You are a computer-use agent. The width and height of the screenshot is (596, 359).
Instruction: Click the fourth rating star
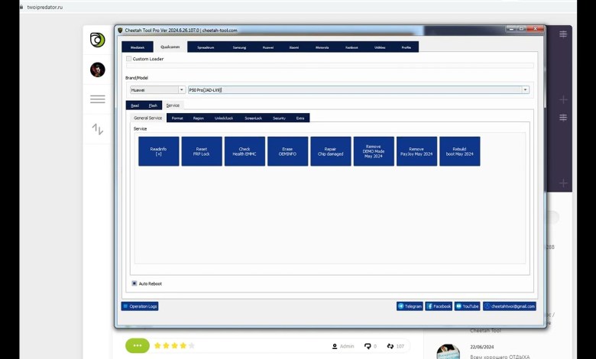click(x=183, y=345)
